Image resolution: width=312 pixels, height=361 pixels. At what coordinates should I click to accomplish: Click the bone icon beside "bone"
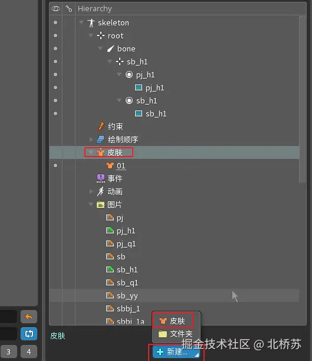[x=110, y=48]
